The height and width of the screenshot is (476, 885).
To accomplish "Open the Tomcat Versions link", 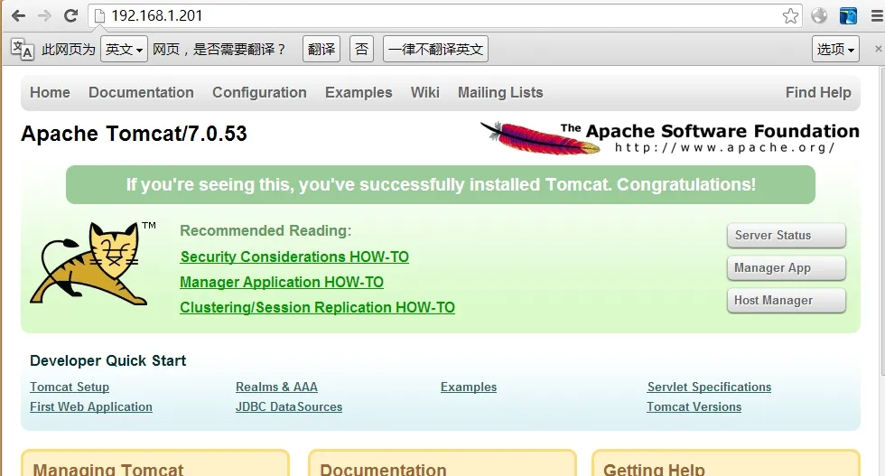I will (x=694, y=407).
